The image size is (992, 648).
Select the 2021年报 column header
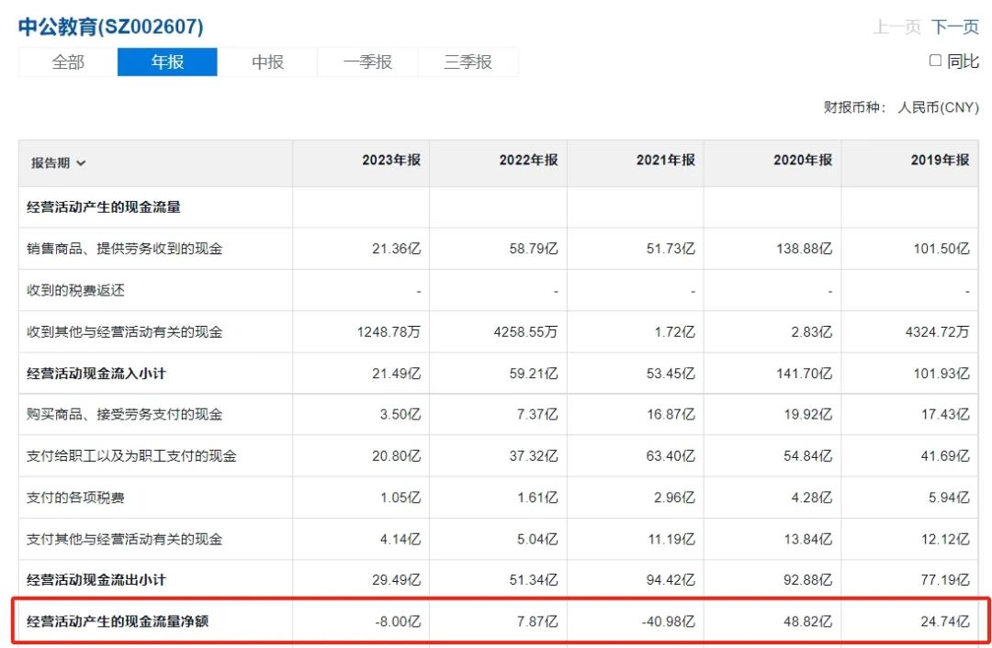(666, 161)
